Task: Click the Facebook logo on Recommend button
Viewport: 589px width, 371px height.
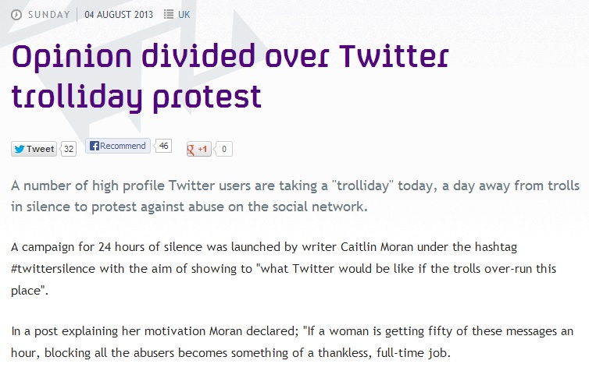Action: 95,146
